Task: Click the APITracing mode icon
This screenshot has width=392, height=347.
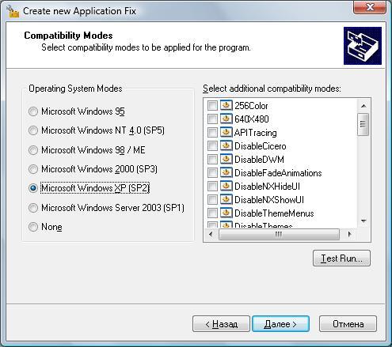Action: pos(226,132)
